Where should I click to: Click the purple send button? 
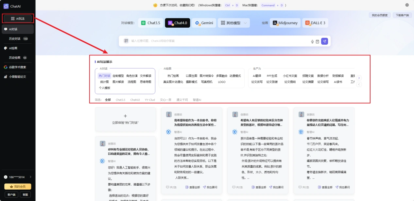pos(324,41)
